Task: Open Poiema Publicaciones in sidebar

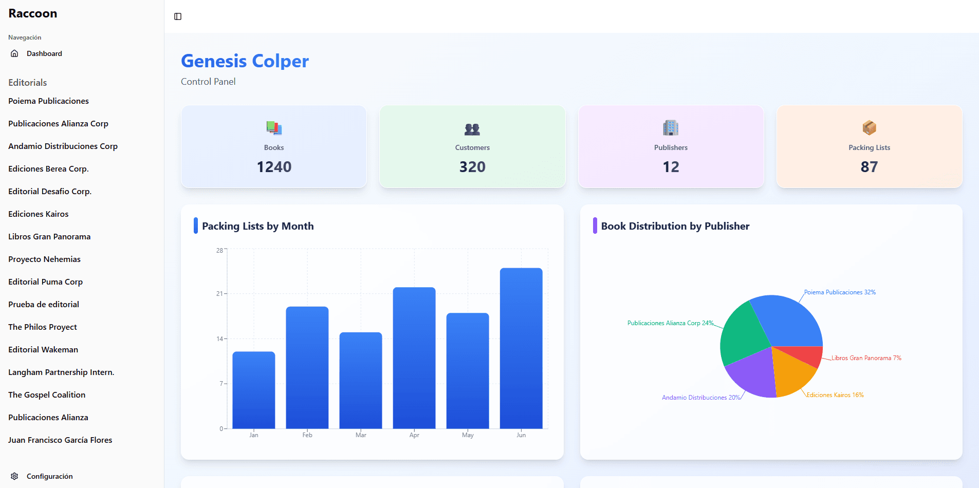Action: point(48,101)
